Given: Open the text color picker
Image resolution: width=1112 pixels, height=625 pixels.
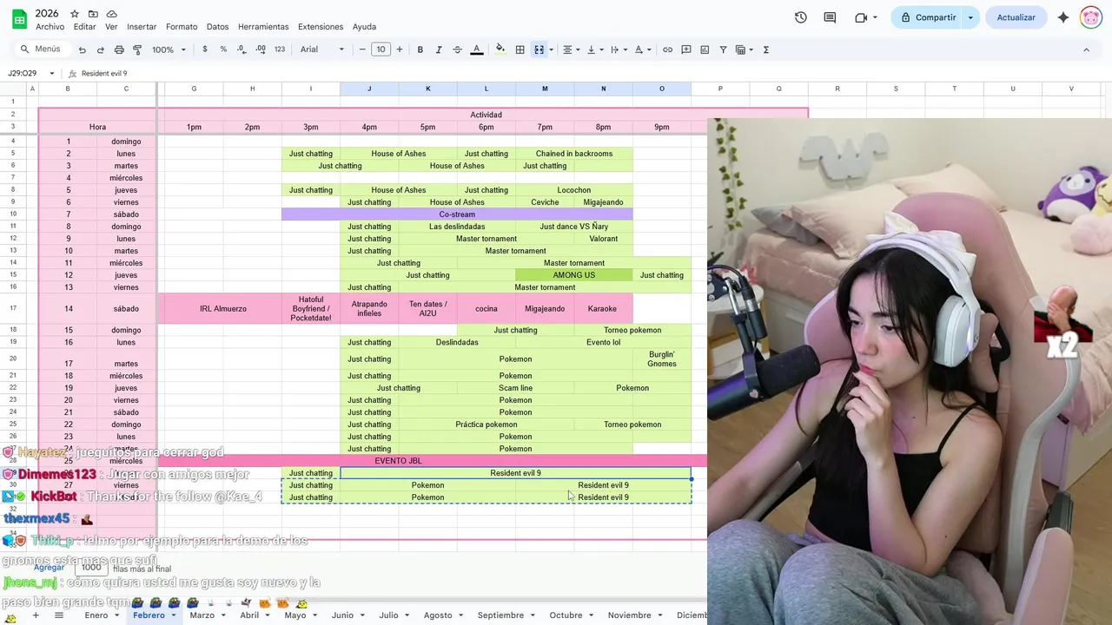Looking at the screenshot, I should pos(476,49).
